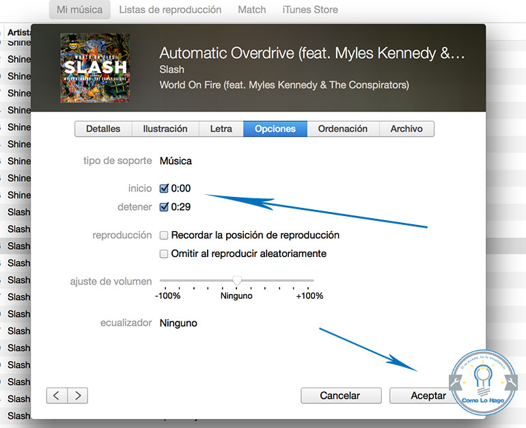Open the Ordenación tab
Viewport: 526px width, 428px height.
pyautogui.click(x=343, y=129)
